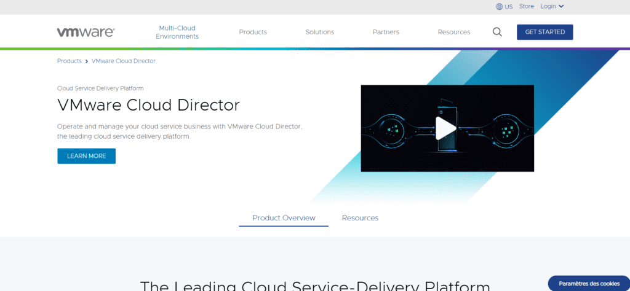Switch to the Resources tab

[x=360, y=218]
